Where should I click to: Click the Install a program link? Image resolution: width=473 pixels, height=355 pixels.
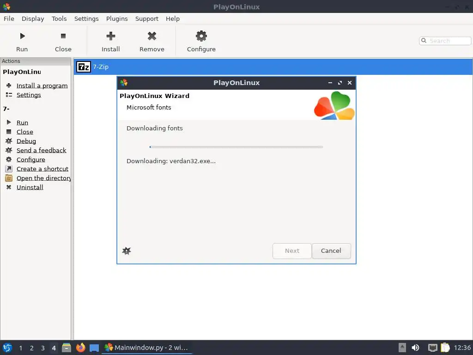(x=42, y=86)
